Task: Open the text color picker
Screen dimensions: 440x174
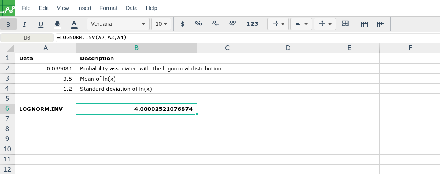Action: (74, 24)
